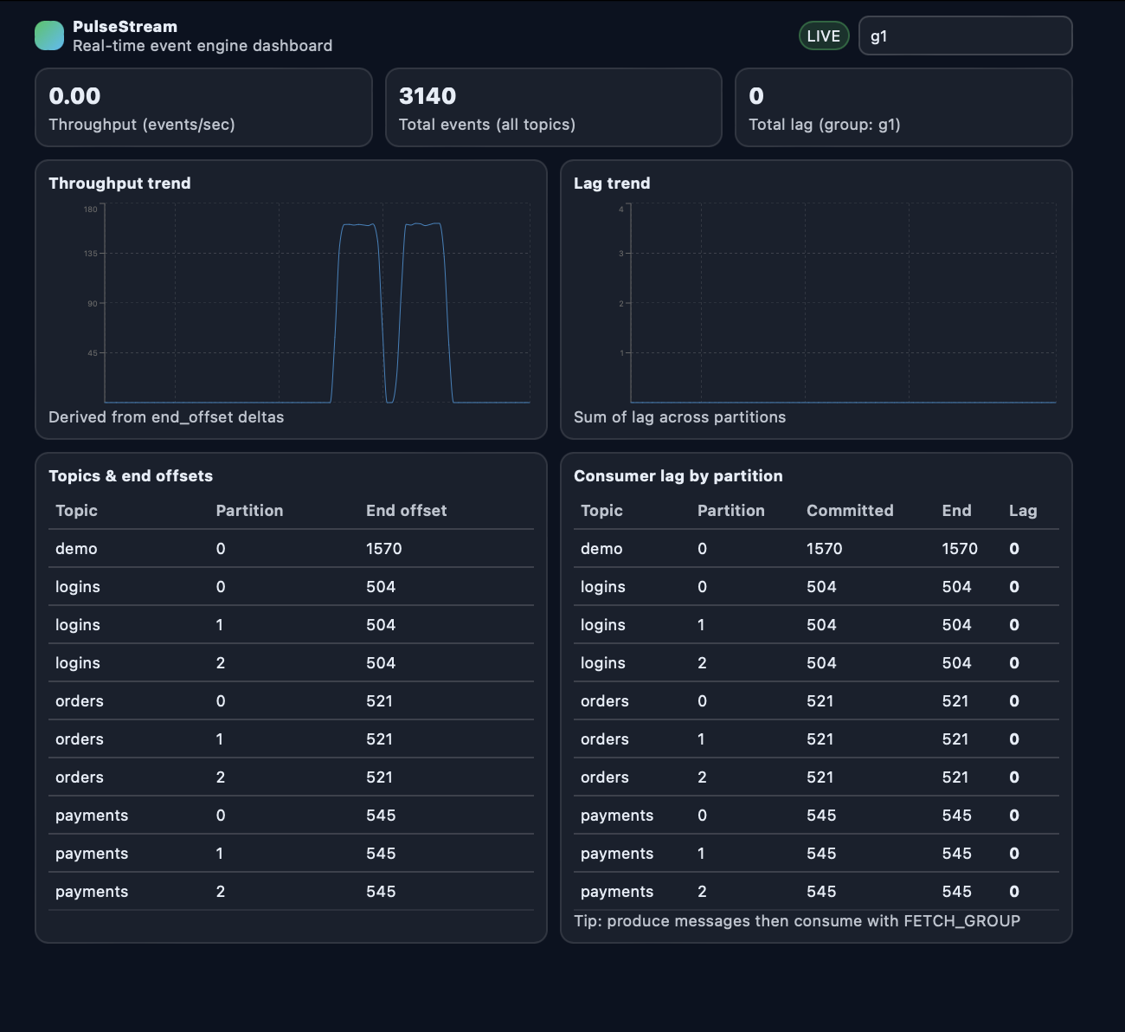Screen dimensions: 1125x1032
Task: Click the Topics & end offsets panel header
Action: click(x=131, y=475)
